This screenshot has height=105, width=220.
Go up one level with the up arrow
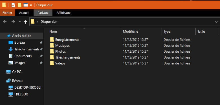click(x=26, y=22)
